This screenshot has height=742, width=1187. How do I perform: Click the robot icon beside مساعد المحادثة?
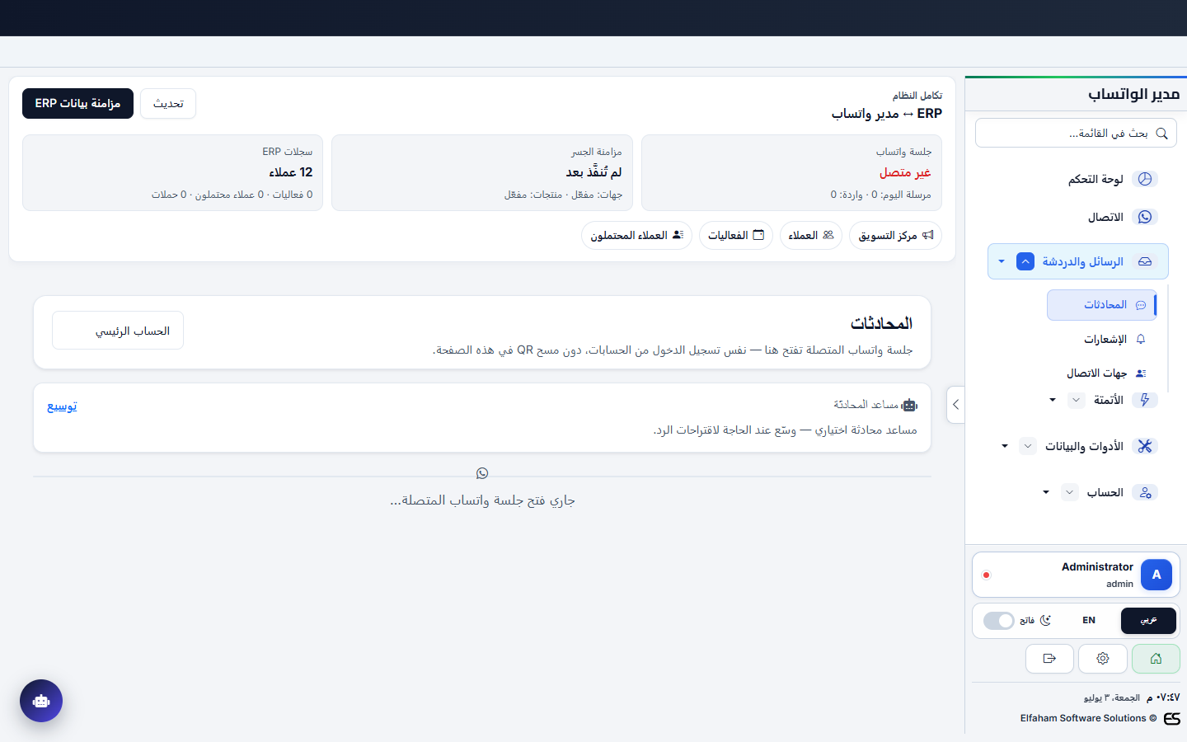point(910,405)
